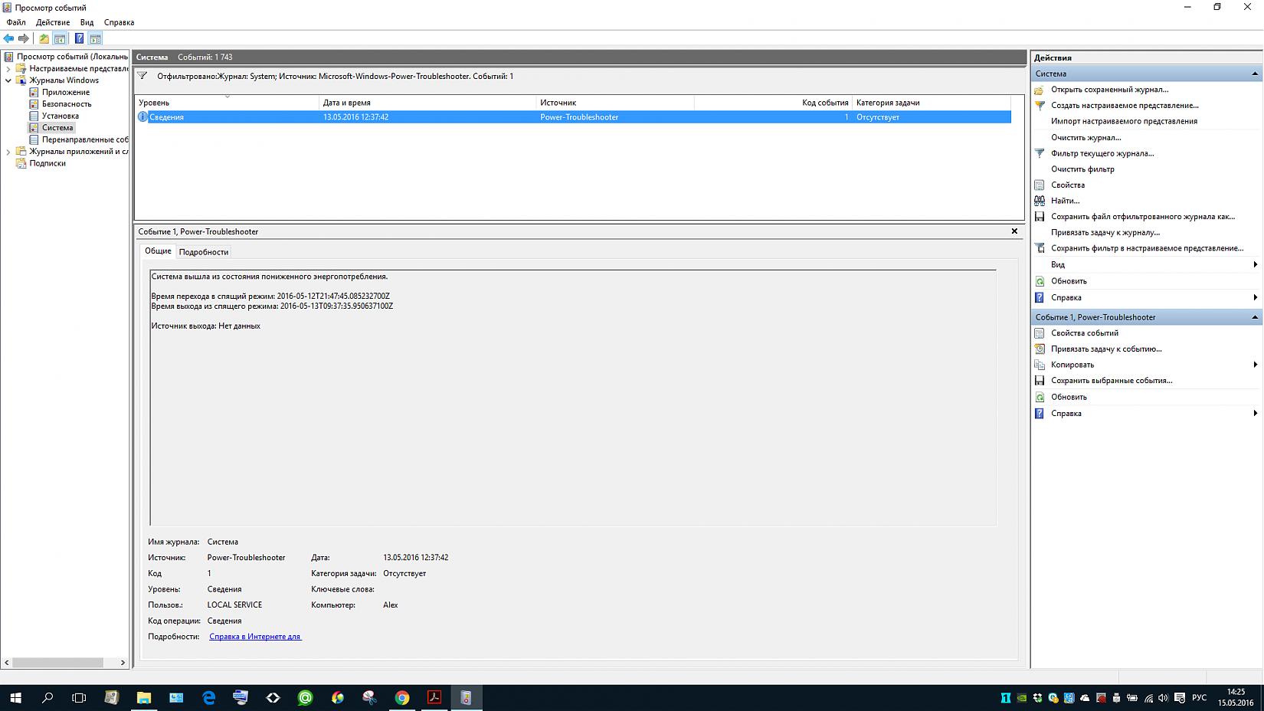
Task: Click the Up one level folder icon
Action: point(44,38)
